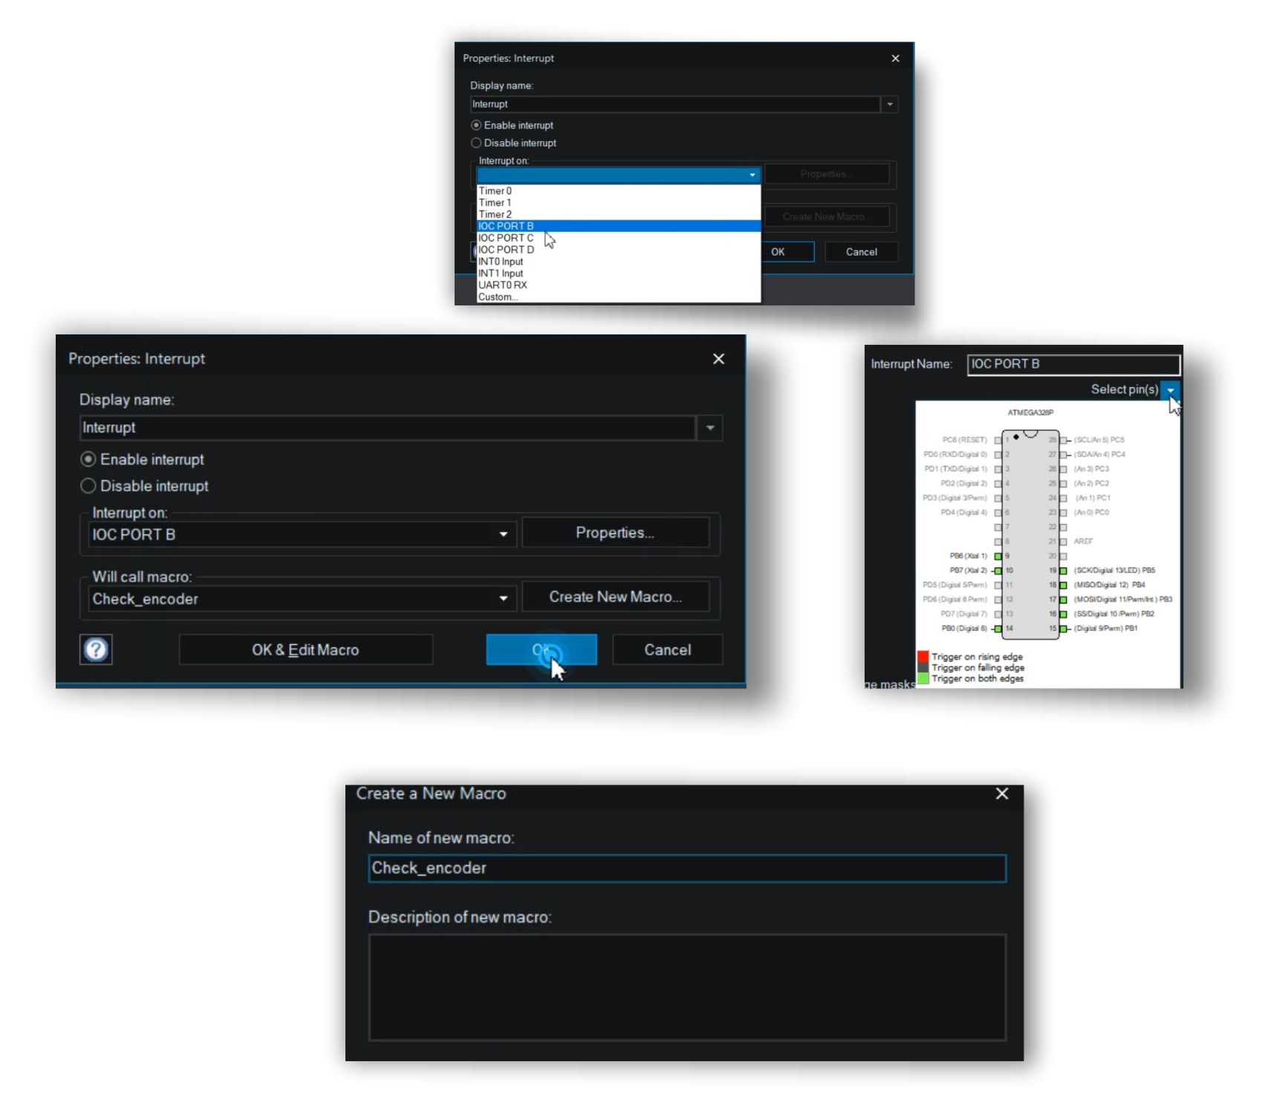This screenshot has width=1262, height=1108.
Task: Click Cancel in dialog with open list
Action: point(861,252)
